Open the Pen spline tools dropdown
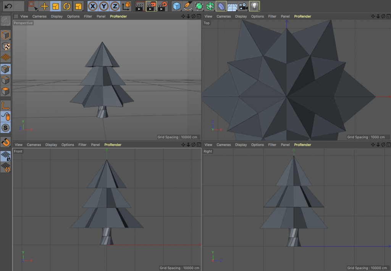Viewport: 391px width, 271px height. click(188, 6)
